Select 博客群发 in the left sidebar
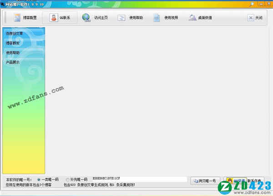Screen dimensions: 273x196 click(x=13, y=43)
